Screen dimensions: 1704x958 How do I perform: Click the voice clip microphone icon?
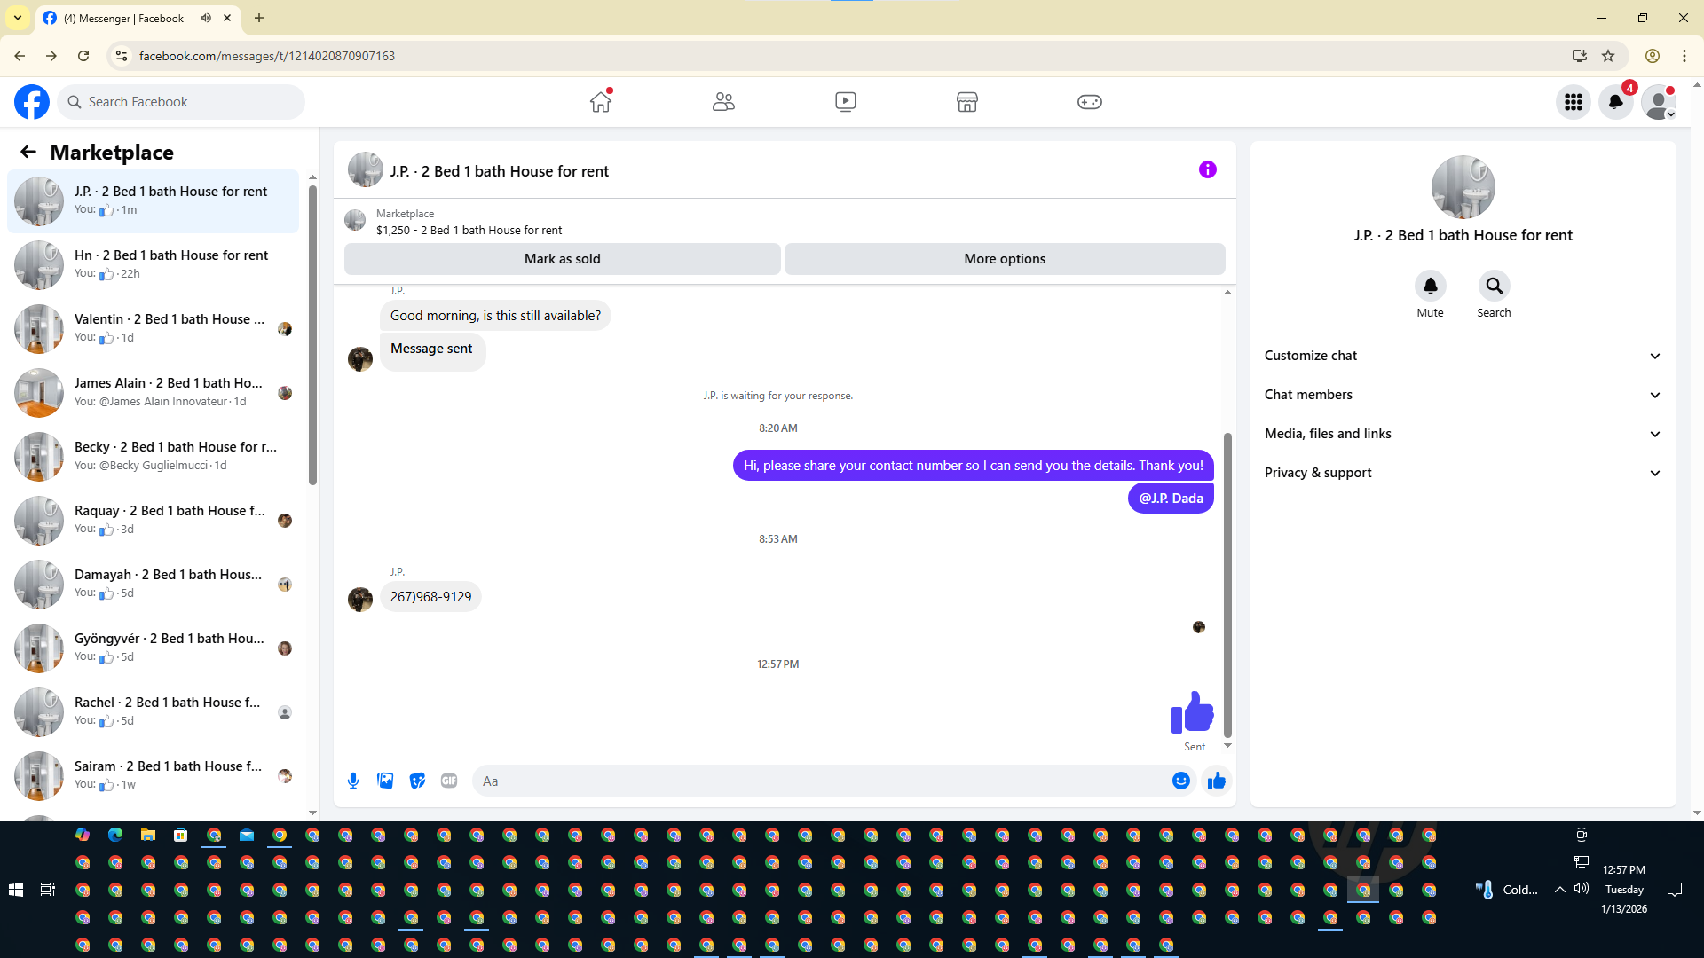(353, 781)
